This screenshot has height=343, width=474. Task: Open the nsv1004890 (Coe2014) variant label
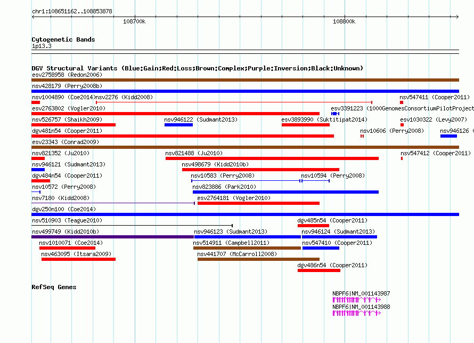point(63,97)
